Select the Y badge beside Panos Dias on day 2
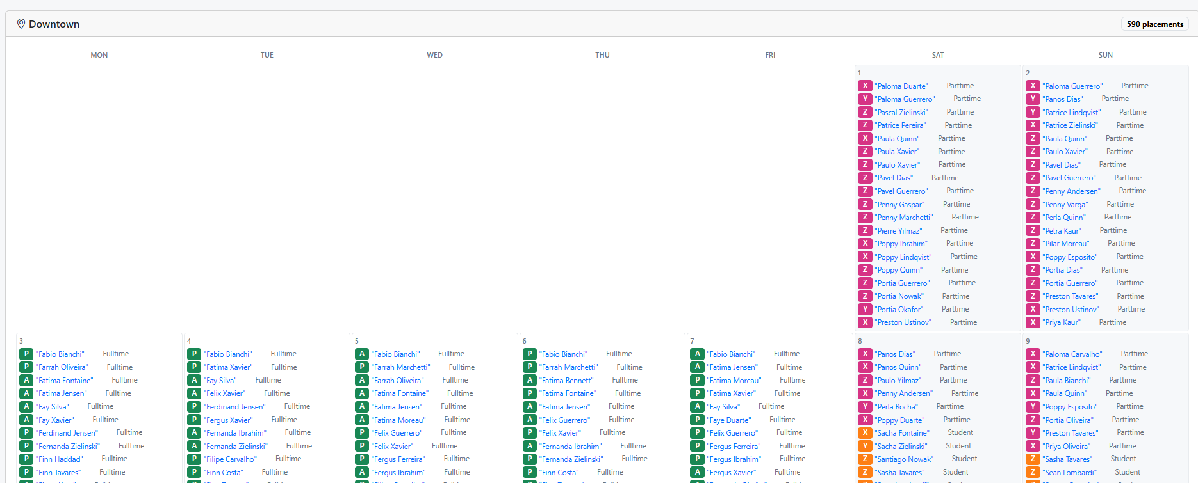The image size is (1198, 483). [1033, 99]
